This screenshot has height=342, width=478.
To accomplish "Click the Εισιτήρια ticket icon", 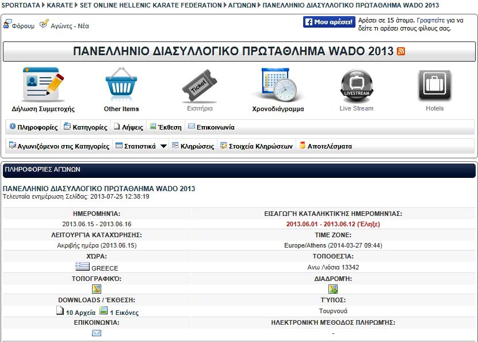I will tap(200, 86).
